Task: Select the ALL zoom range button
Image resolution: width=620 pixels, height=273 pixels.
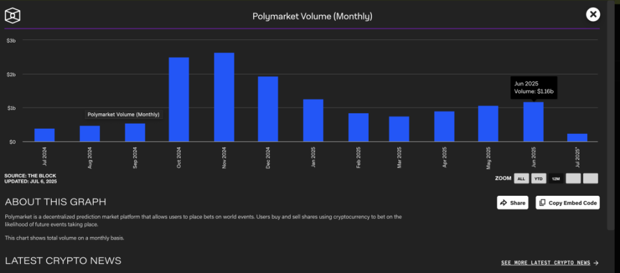Action: click(x=521, y=178)
